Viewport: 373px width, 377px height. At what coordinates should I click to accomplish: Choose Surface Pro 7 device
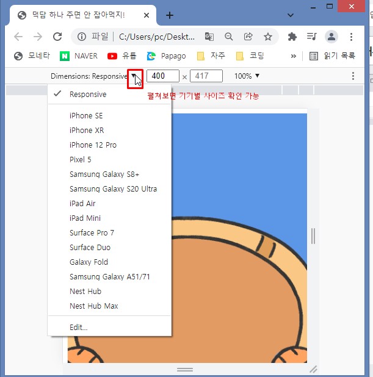pyautogui.click(x=109, y=233)
